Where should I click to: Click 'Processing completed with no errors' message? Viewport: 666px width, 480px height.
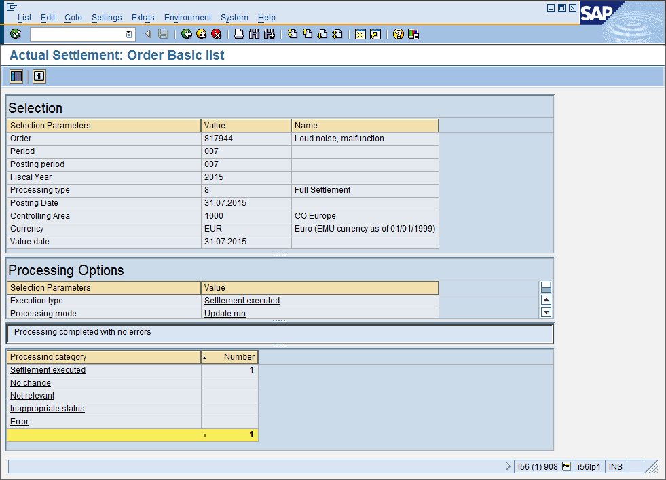pos(82,332)
